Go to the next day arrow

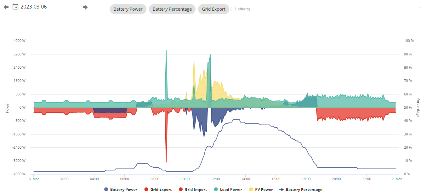[x=85, y=7]
